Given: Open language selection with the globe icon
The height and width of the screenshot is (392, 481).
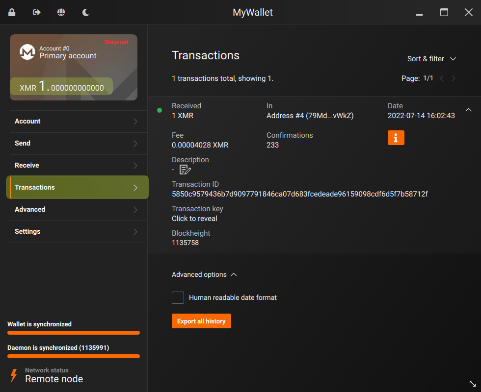Looking at the screenshot, I should click(x=61, y=12).
